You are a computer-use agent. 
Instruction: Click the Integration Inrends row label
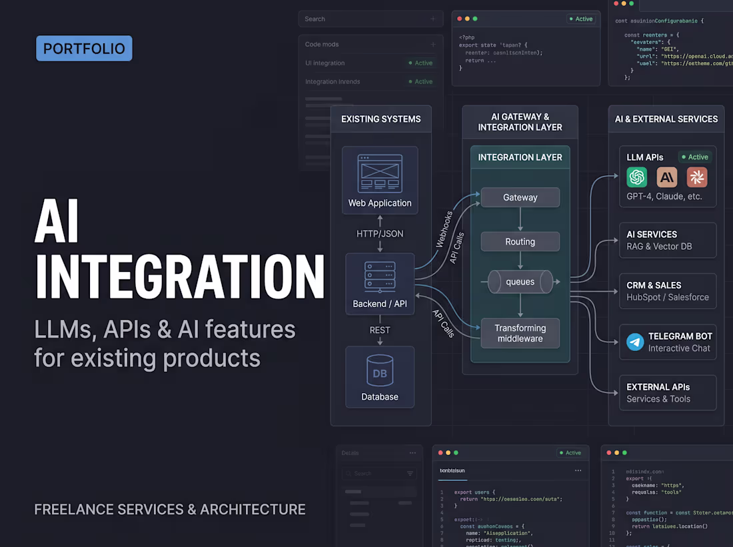(333, 81)
